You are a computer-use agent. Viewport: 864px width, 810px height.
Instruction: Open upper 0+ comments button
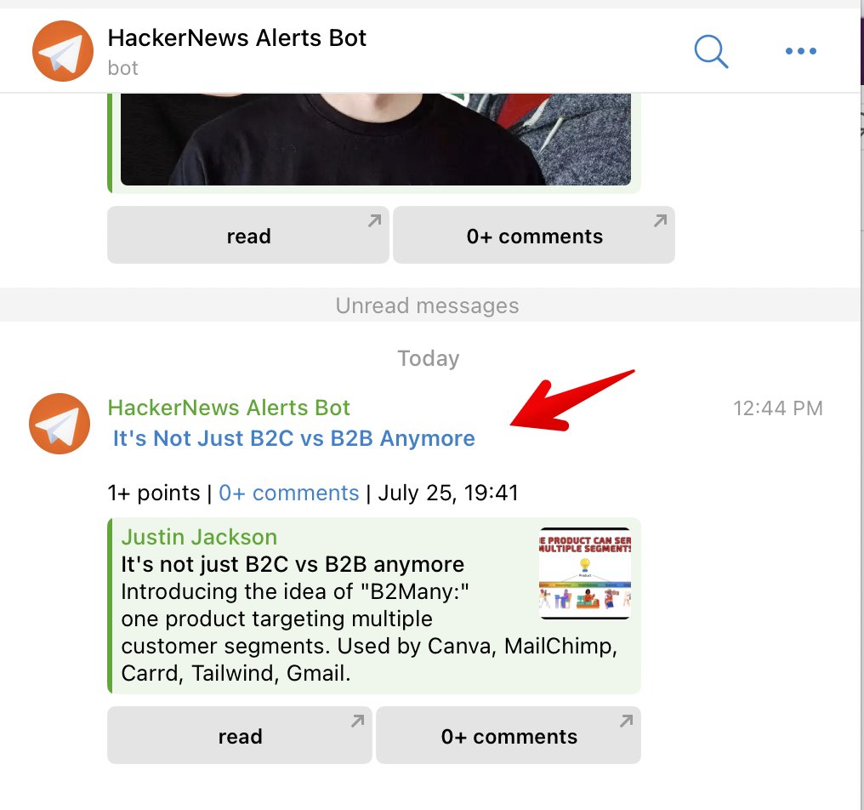click(x=534, y=235)
